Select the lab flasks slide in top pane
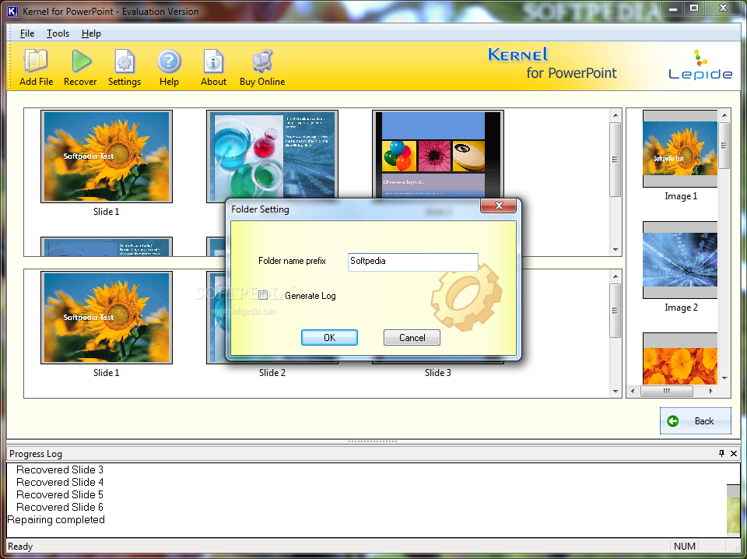This screenshot has height=559, width=747. 272,155
